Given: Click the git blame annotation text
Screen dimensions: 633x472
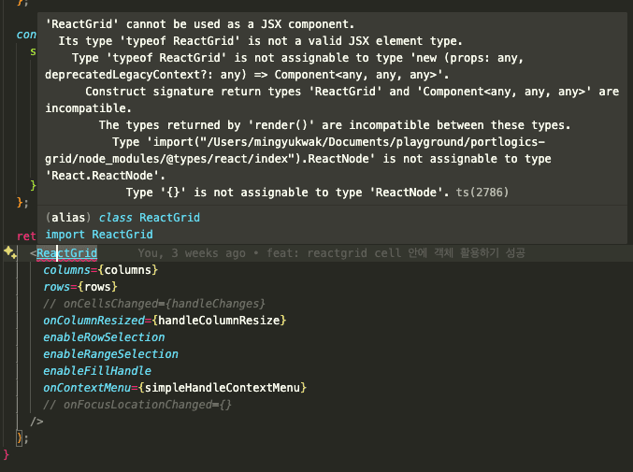Looking at the screenshot, I should point(331,253).
